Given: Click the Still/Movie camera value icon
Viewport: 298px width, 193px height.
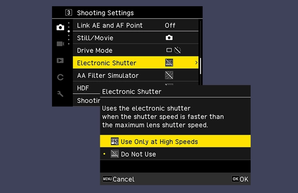Looking at the screenshot, I should pos(169,38).
